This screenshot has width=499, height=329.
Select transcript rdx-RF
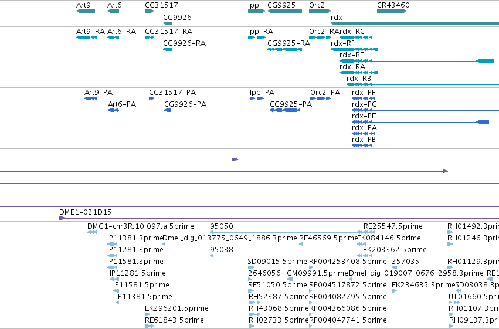click(355, 49)
